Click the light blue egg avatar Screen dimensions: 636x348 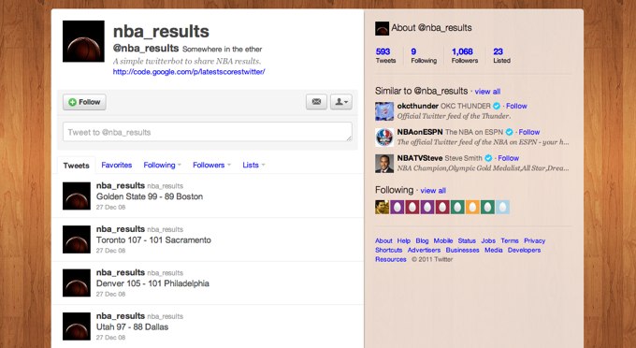coord(502,208)
